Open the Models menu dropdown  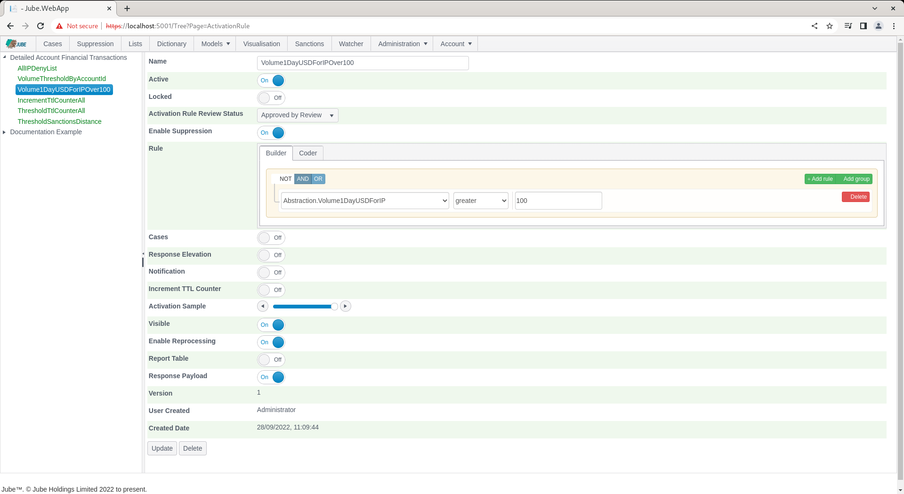pos(215,44)
